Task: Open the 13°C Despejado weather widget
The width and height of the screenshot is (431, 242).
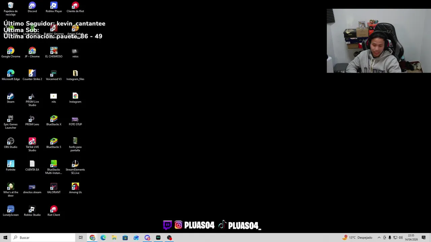Action: pyautogui.click(x=357, y=238)
